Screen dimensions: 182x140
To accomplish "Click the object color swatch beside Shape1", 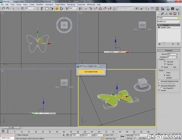I will coord(180,18).
